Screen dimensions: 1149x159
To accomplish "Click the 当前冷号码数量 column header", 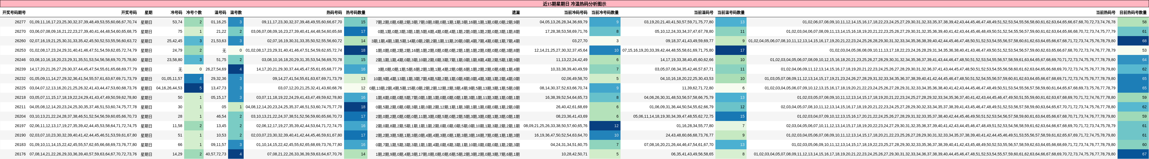I will pyautogui.click(x=605, y=12).
